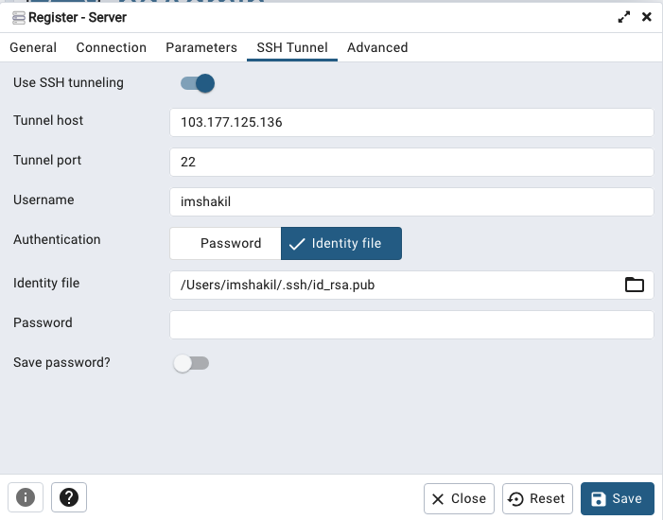Viewport: 663px width, 520px height.
Task: Open the Advanced tab
Action: pos(377,47)
